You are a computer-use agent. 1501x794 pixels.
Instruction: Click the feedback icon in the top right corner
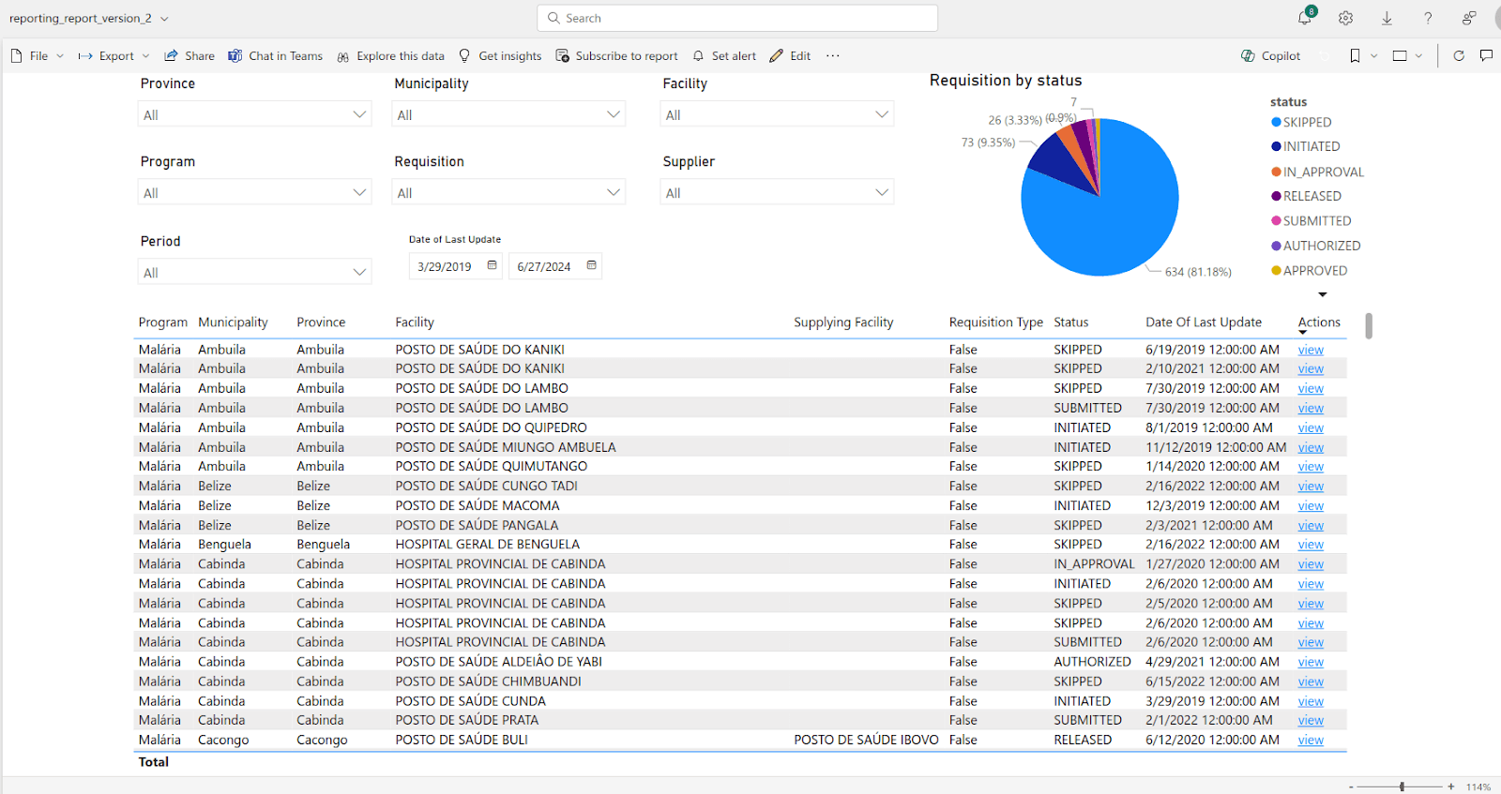click(x=1469, y=18)
